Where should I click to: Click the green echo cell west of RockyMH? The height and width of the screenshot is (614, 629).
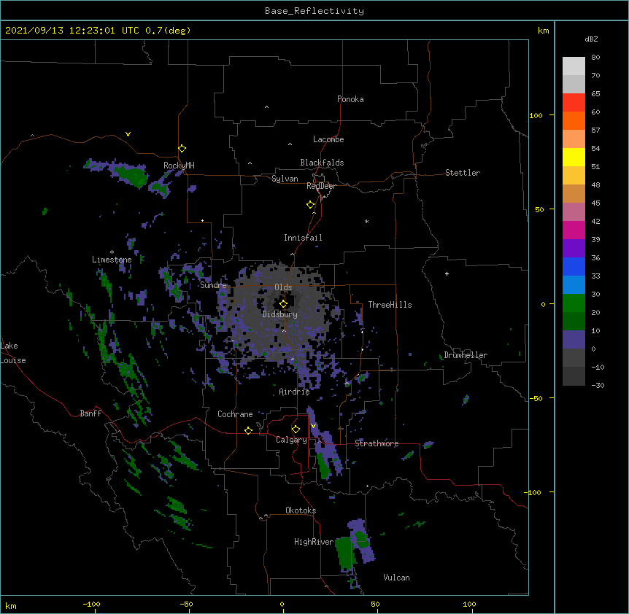131,175
